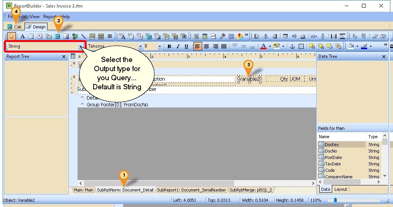393x207 pixels.
Task: Enable center text alignment
Action: pyautogui.click(x=206, y=47)
